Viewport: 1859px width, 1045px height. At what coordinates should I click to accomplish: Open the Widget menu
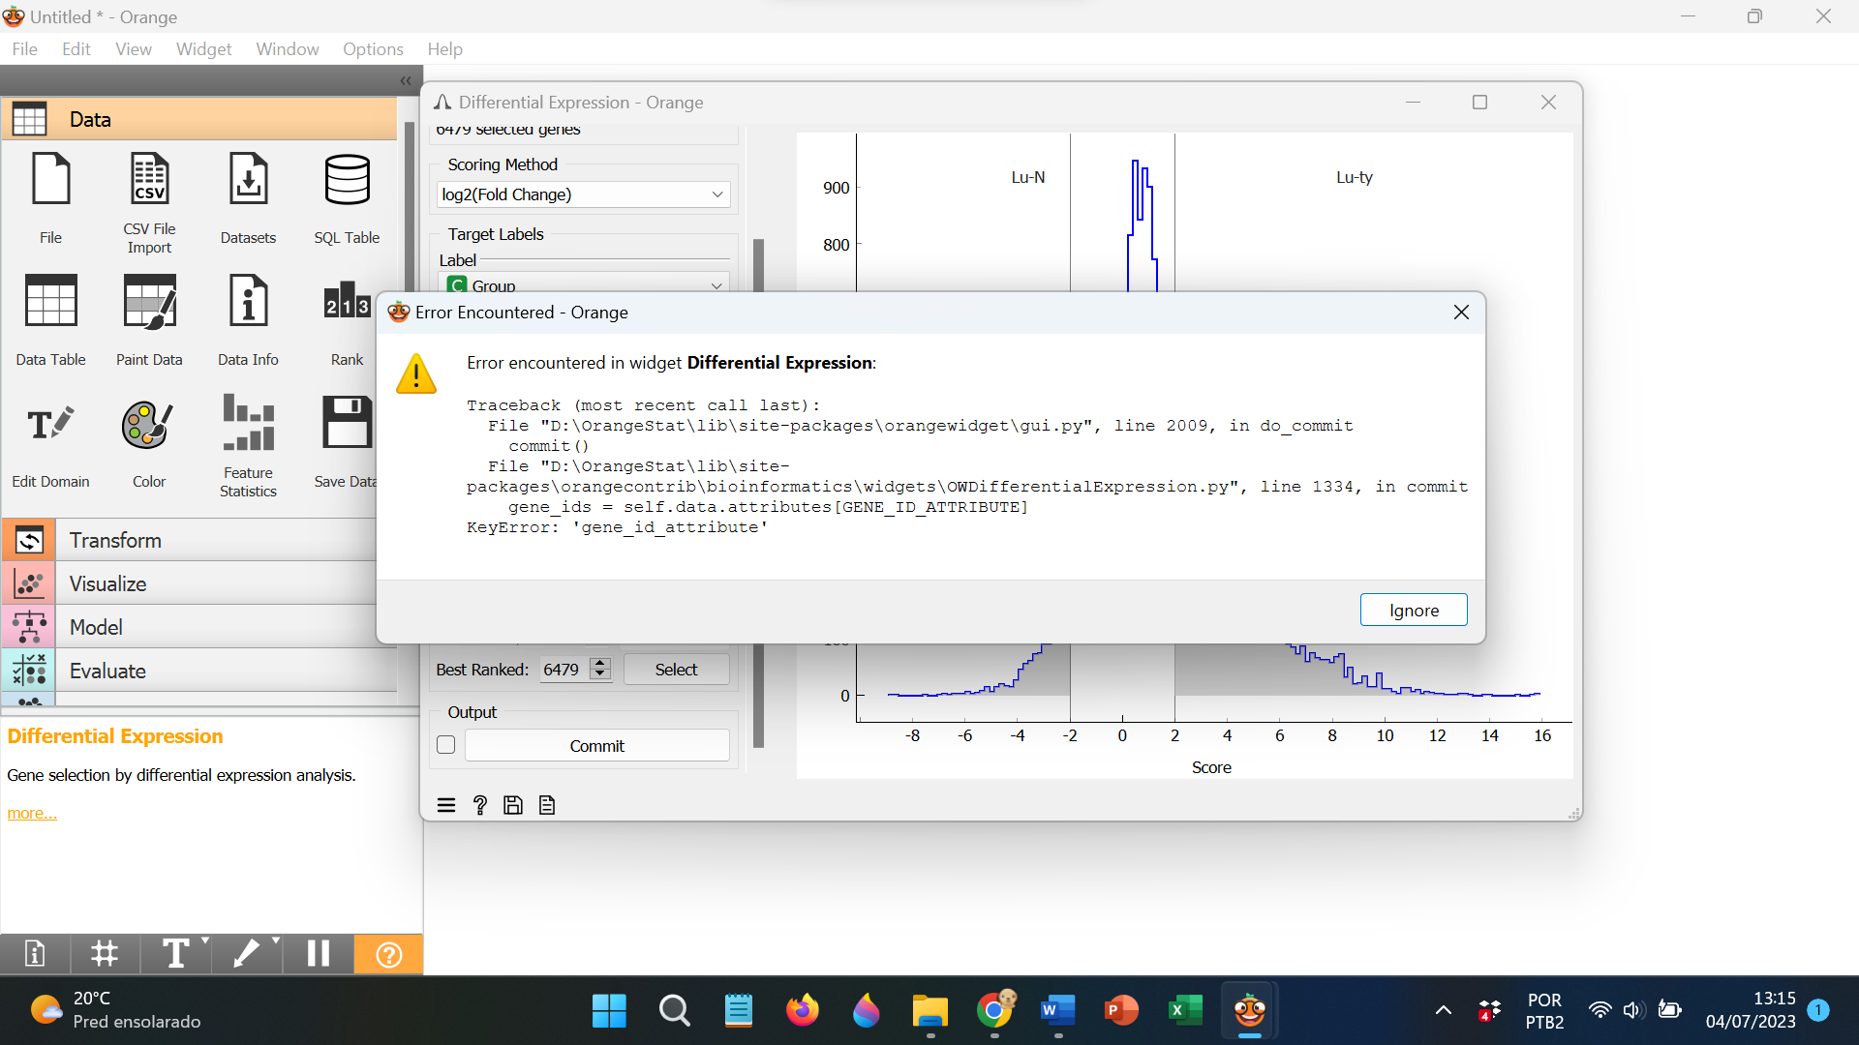(x=202, y=48)
